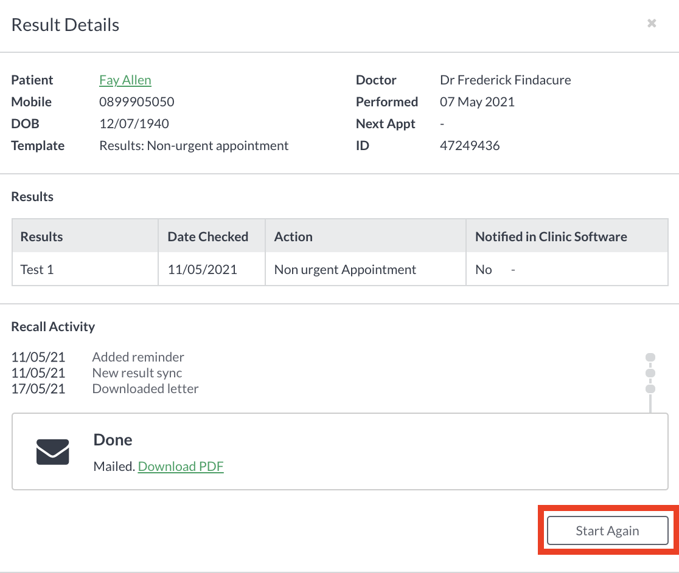The width and height of the screenshot is (679, 573).
Task: Click the Result Details title
Action: click(65, 25)
